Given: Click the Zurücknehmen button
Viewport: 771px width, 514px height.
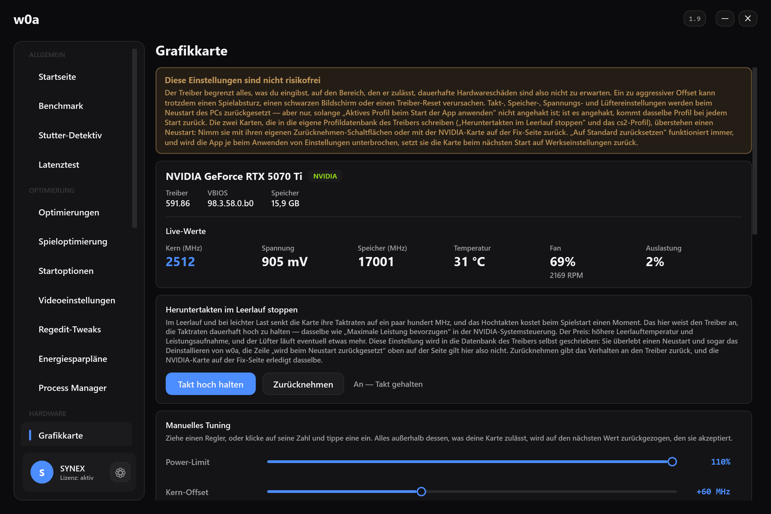Looking at the screenshot, I should [303, 384].
